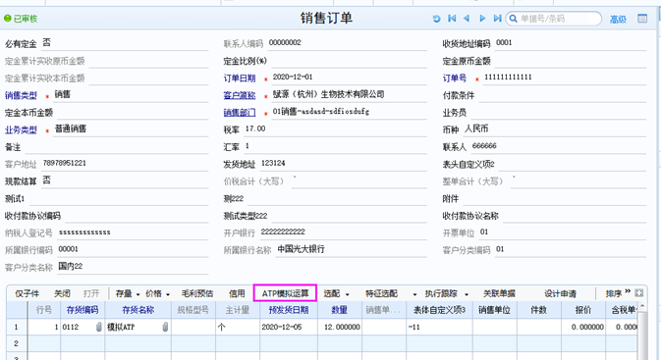Click the 业务类型 field label link
This screenshot has width=661, height=360.
[21, 130]
